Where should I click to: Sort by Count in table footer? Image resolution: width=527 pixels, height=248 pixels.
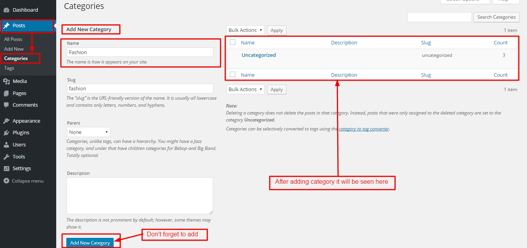[x=501, y=75]
